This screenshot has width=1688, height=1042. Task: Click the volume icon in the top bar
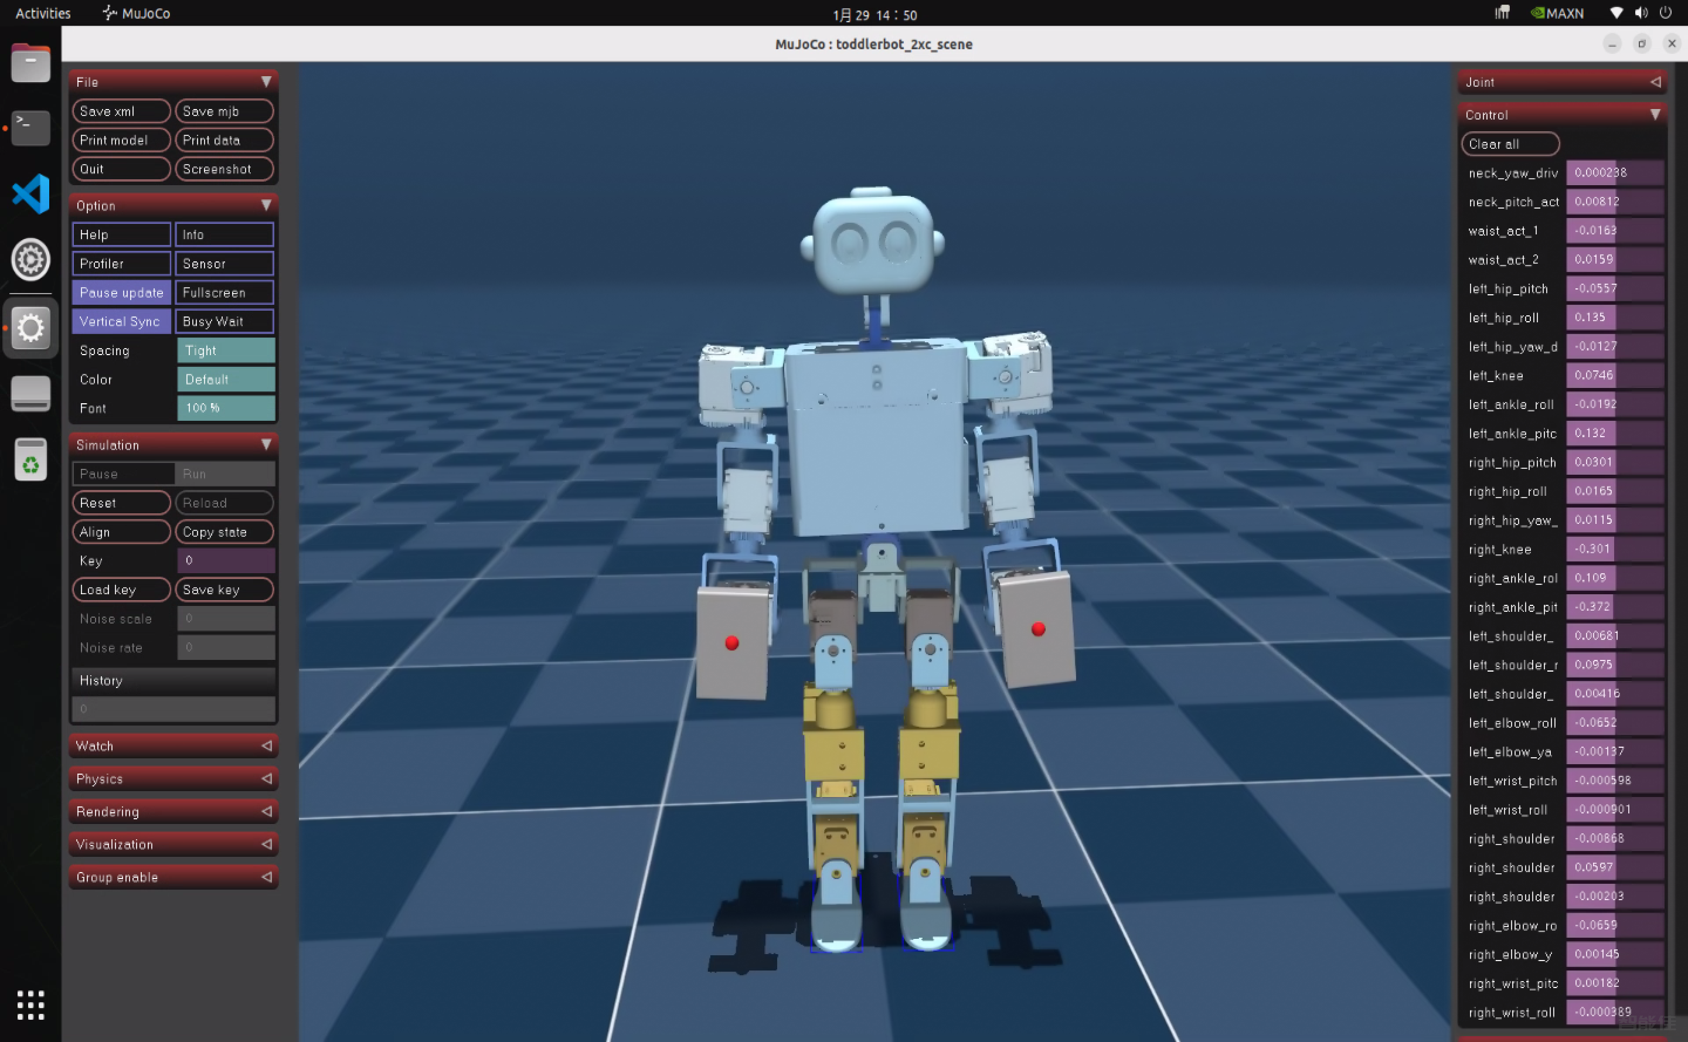1641,12
